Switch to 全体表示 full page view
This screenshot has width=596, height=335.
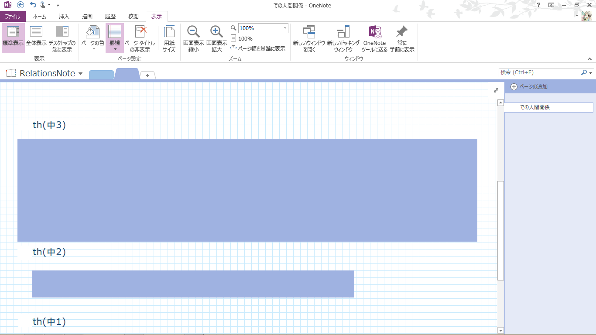click(x=36, y=38)
